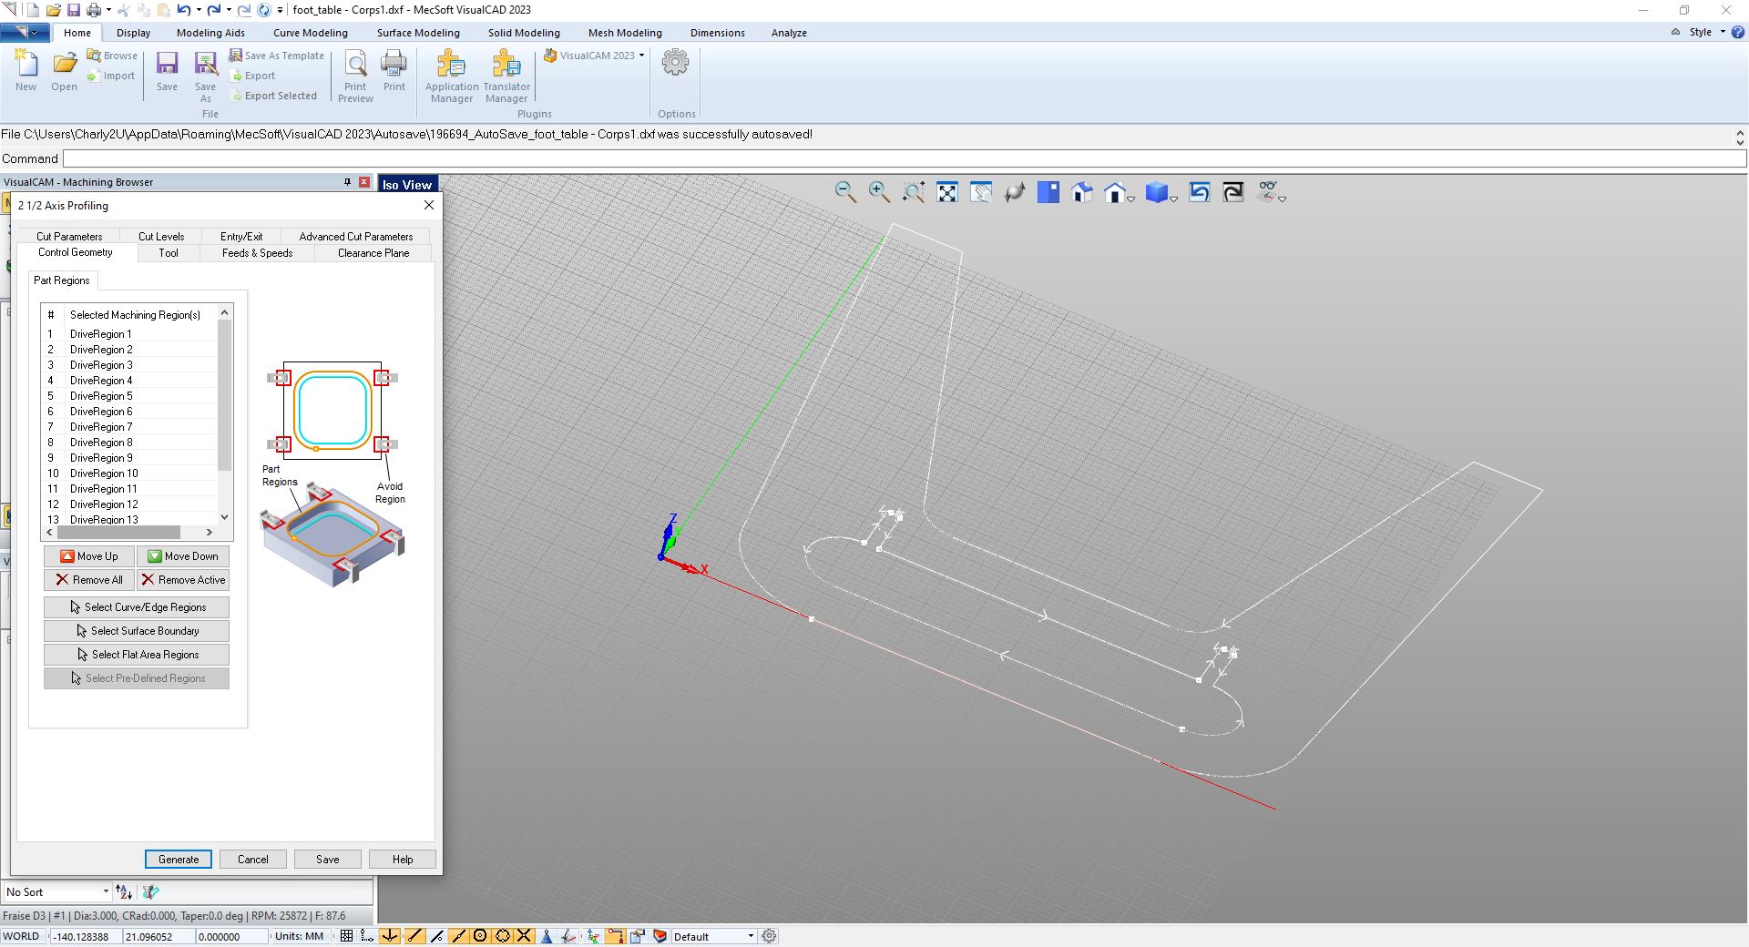Activate the Rotate view sphere tool
1749x947 pixels.
pyautogui.click(x=1015, y=192)
